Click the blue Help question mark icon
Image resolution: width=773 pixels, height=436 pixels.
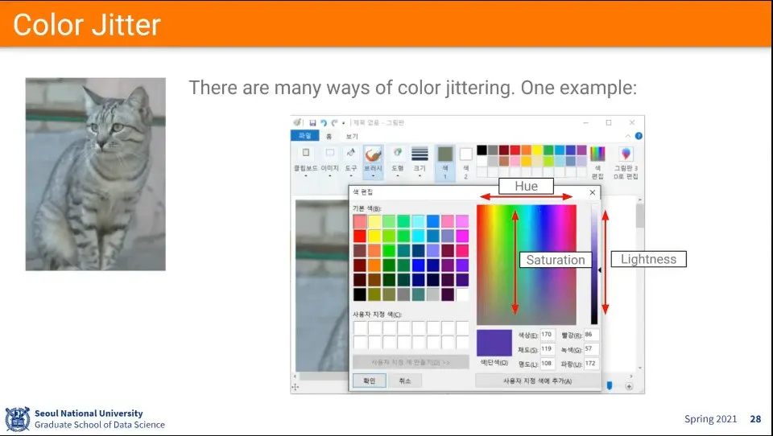639,136
